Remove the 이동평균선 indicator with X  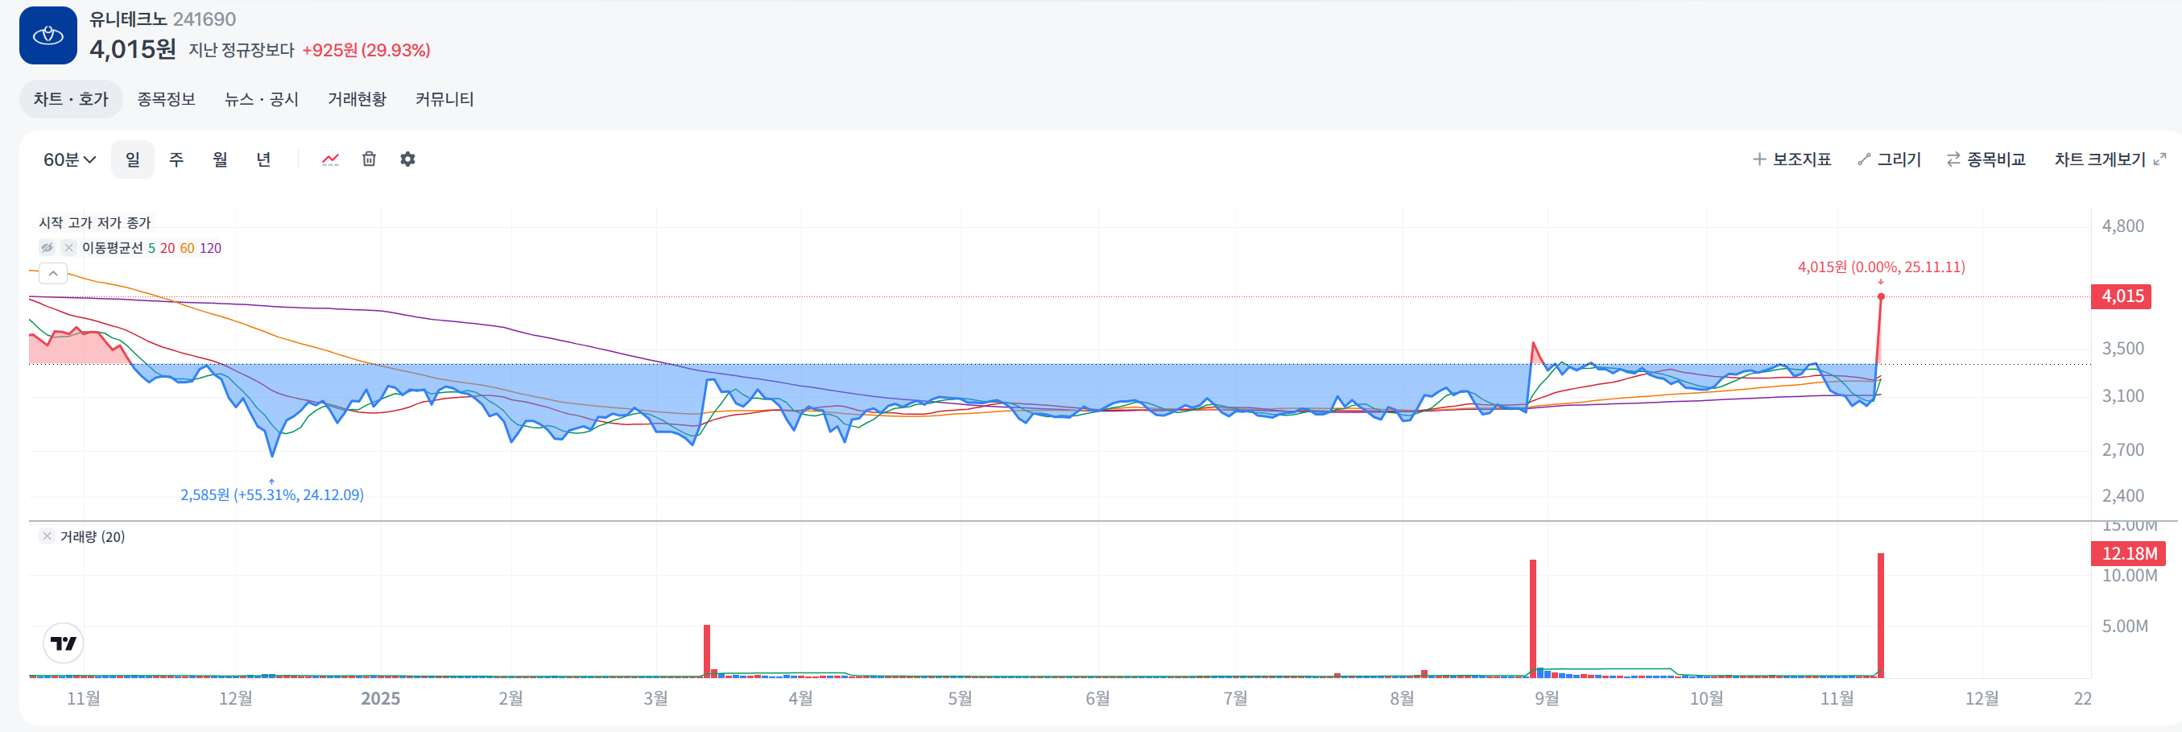point(69,247)
